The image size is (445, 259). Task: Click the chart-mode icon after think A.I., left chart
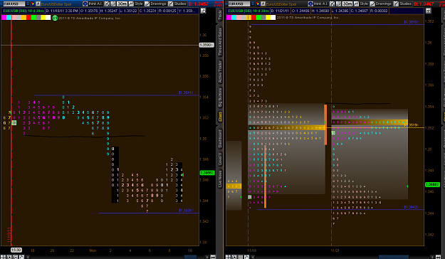(107, 4)
